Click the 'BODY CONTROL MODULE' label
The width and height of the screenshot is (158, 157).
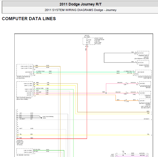click(x=24, y=98)
